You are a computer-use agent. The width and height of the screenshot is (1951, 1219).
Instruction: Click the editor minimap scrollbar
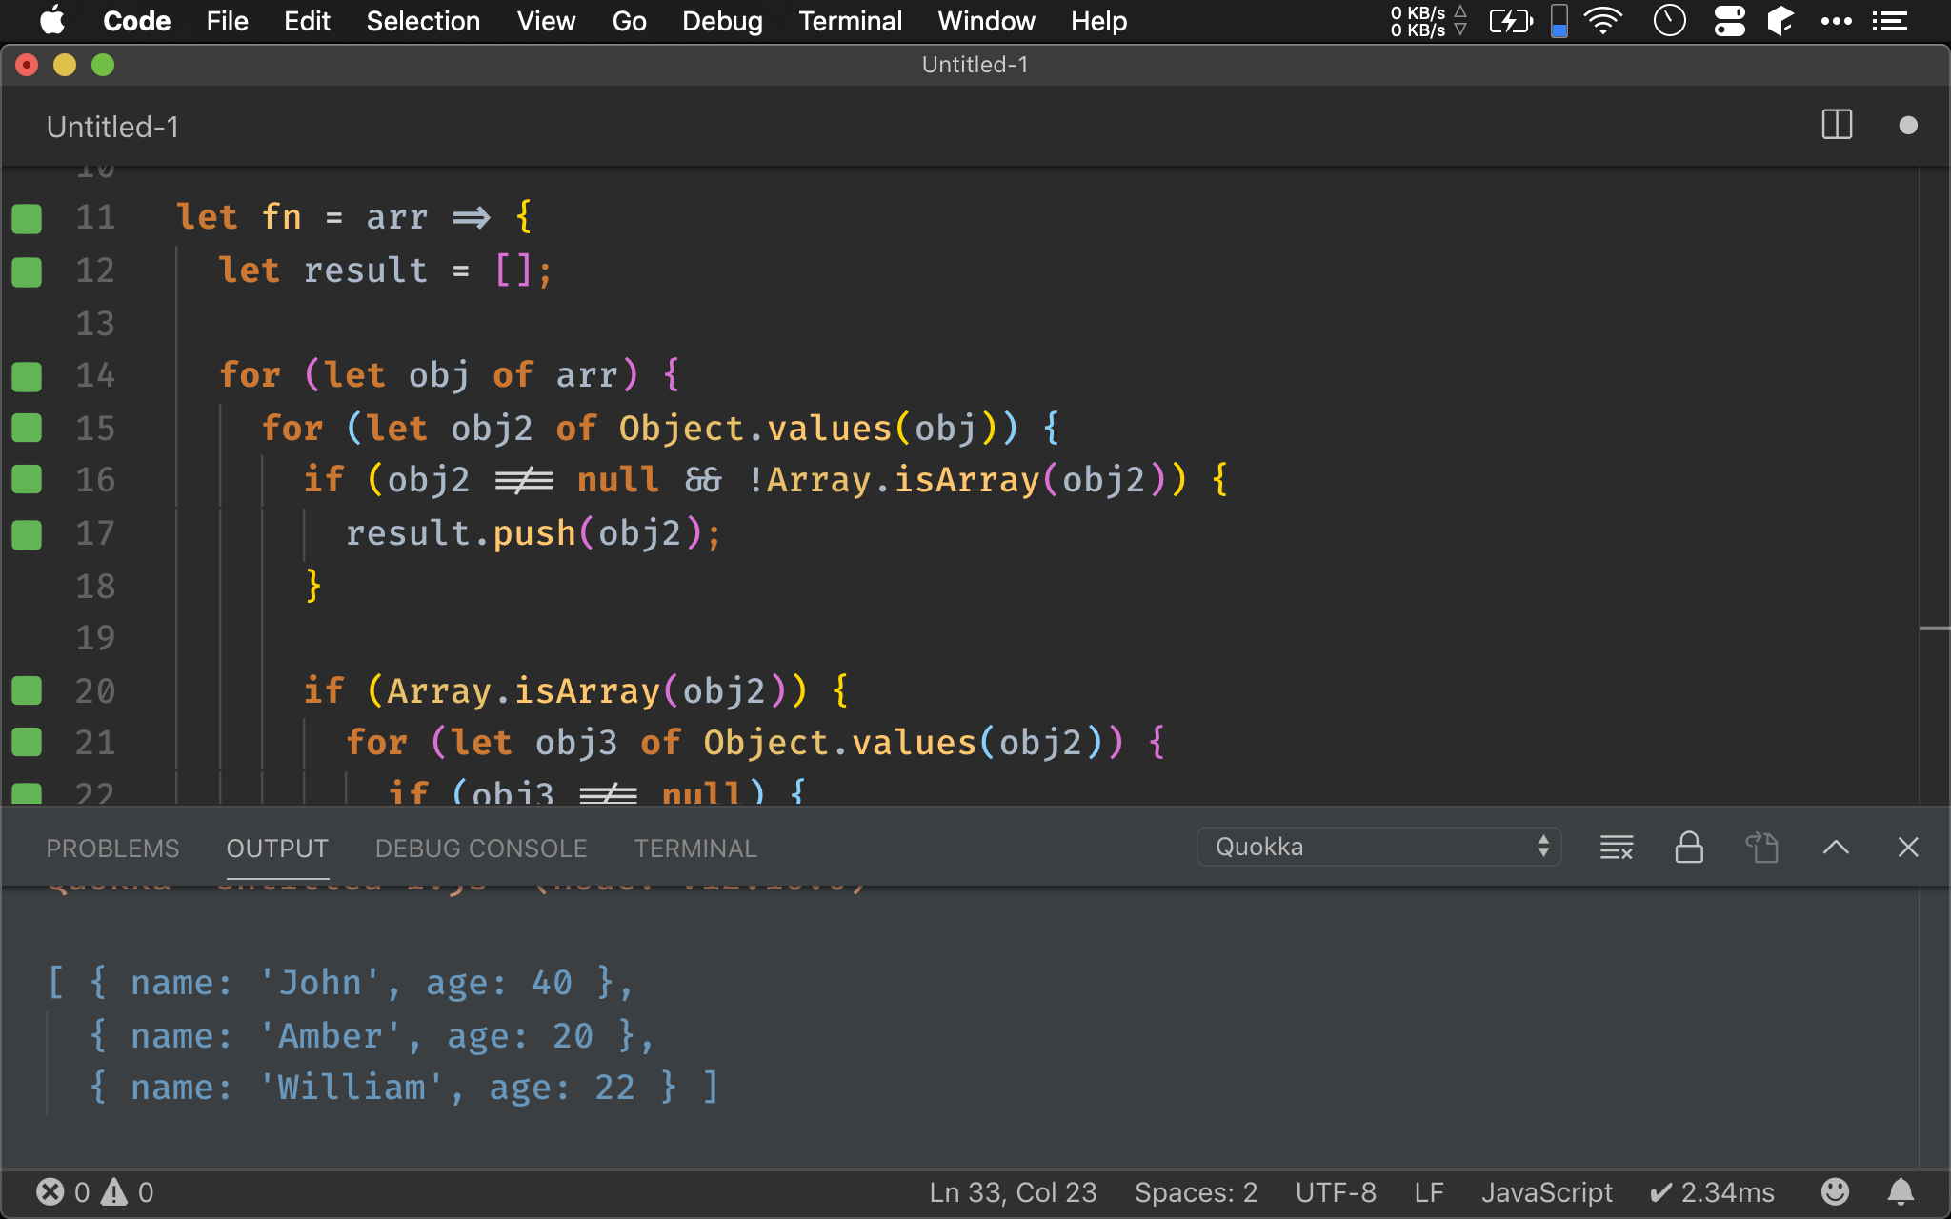pyautogui.click(x=1934, y=486)
